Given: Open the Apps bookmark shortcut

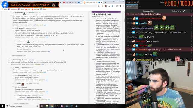Looking at the screenshot, I should click(x=4, y=9).
